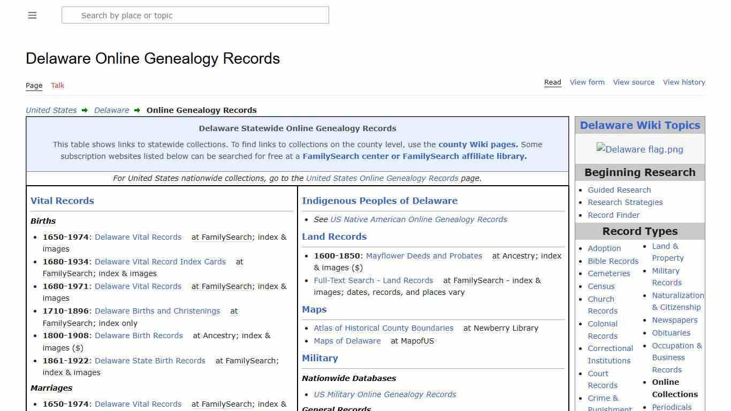The height and width of the screenshot is (411, 731).
Task: Open Maps of Delaware at MapofUS
Action: [347, 341]
